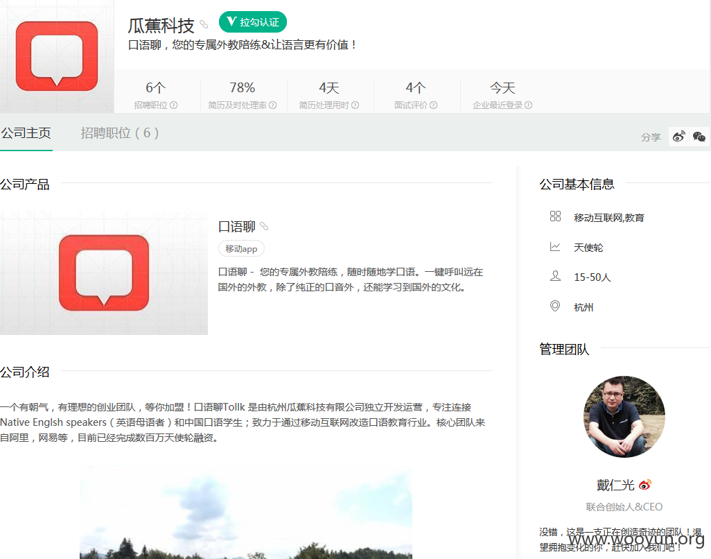
Task: Click the 78% resume processing rate
Action: (x=242, y=87)
